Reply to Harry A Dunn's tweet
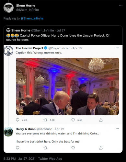The height and width of the screenshot is (162, 126). tap(17, 148)
